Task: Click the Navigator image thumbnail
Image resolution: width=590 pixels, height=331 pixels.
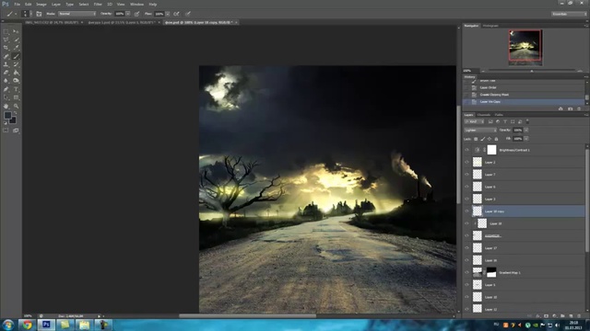Action: tap(525, 47)
